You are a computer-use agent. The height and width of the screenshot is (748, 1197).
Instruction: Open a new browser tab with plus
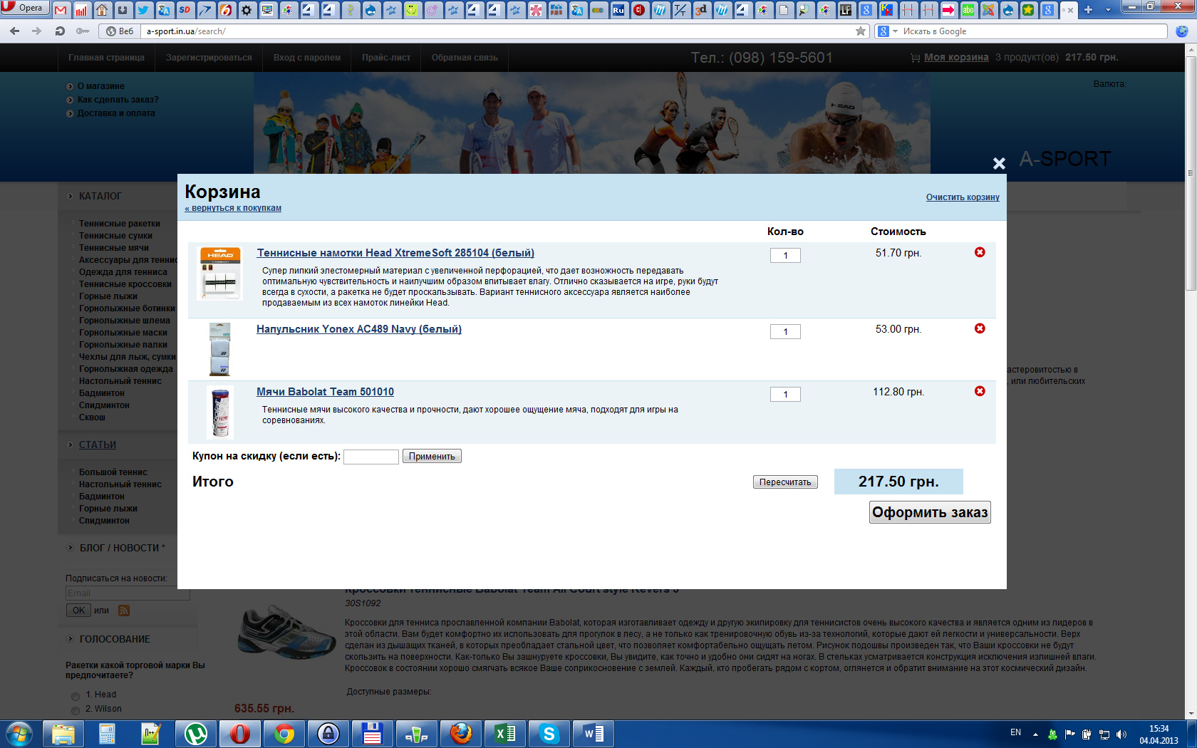coord(1088,10)
